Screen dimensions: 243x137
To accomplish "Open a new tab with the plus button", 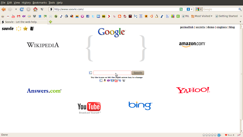I will 50,22.
